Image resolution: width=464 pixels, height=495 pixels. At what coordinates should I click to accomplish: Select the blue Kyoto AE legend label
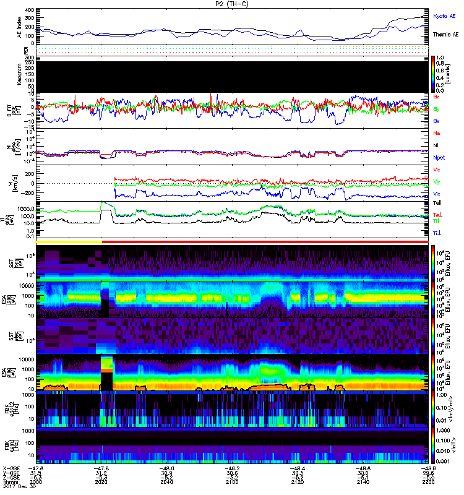pyautogui.click(x=444, y=16)
